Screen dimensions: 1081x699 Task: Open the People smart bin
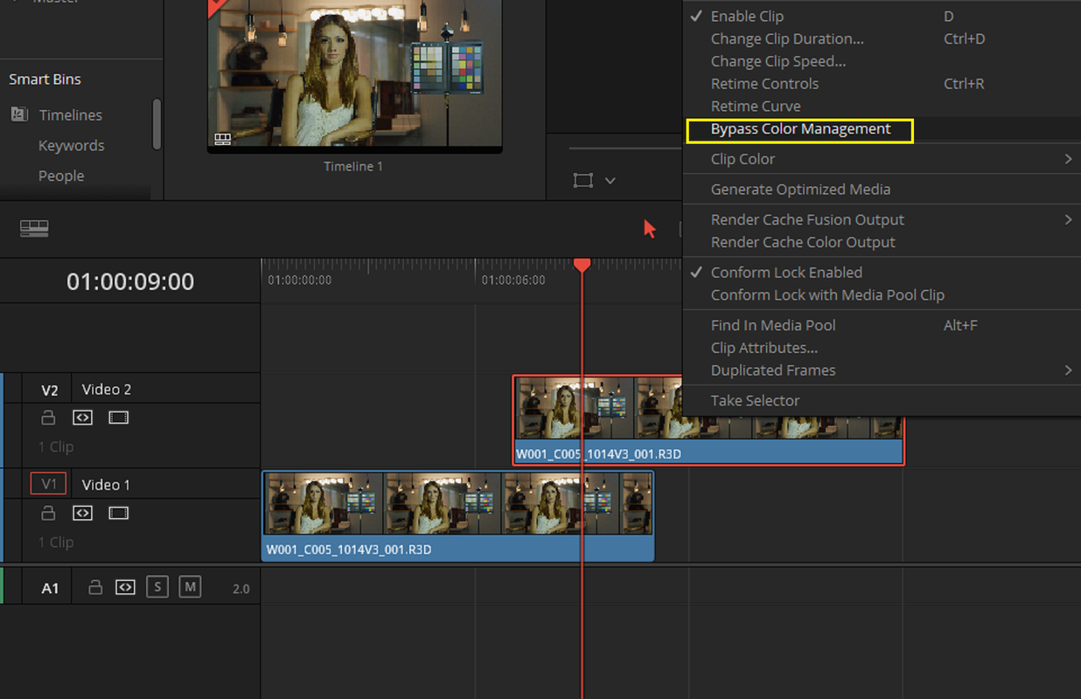tap(61, 176)
